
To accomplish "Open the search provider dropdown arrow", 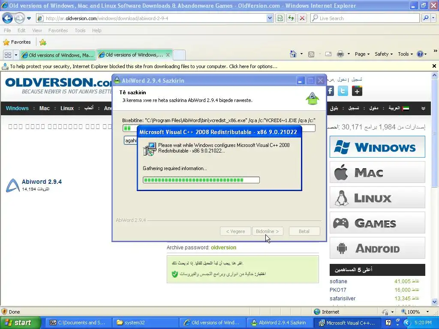I will click(433, 18).
